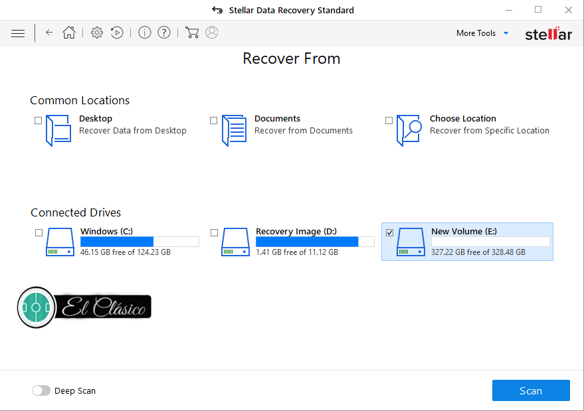Viewport: 584px width, 411px height.
Task: Open the Information icon
Action: point(145,33)
